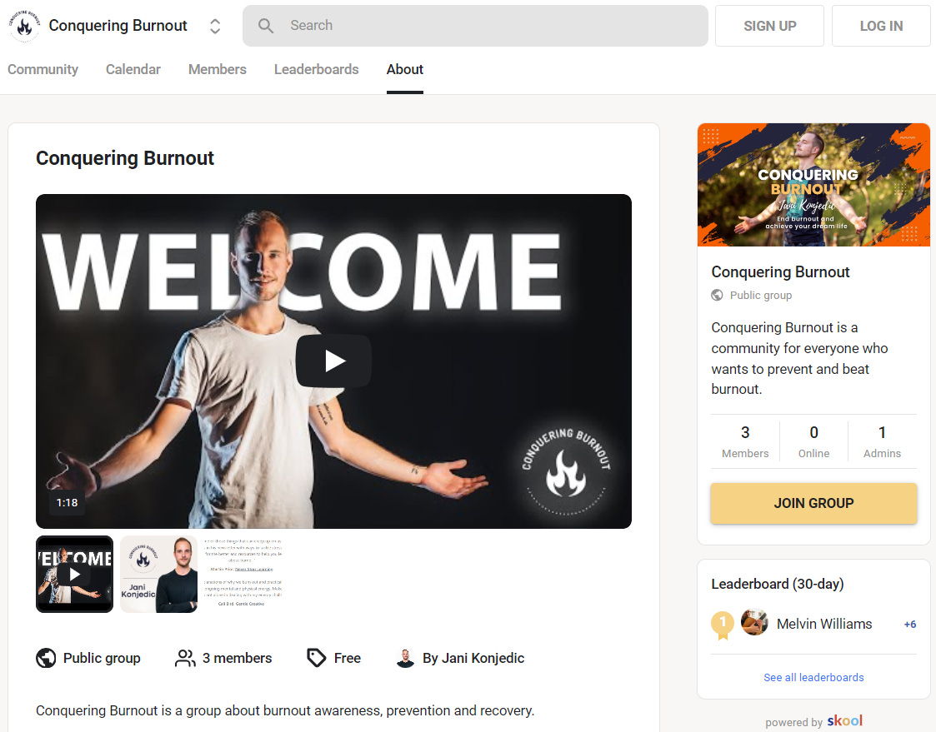Play the Welcome video
Image resolution: width=936 pixels, height=732 pixels.
coord(333,361)
